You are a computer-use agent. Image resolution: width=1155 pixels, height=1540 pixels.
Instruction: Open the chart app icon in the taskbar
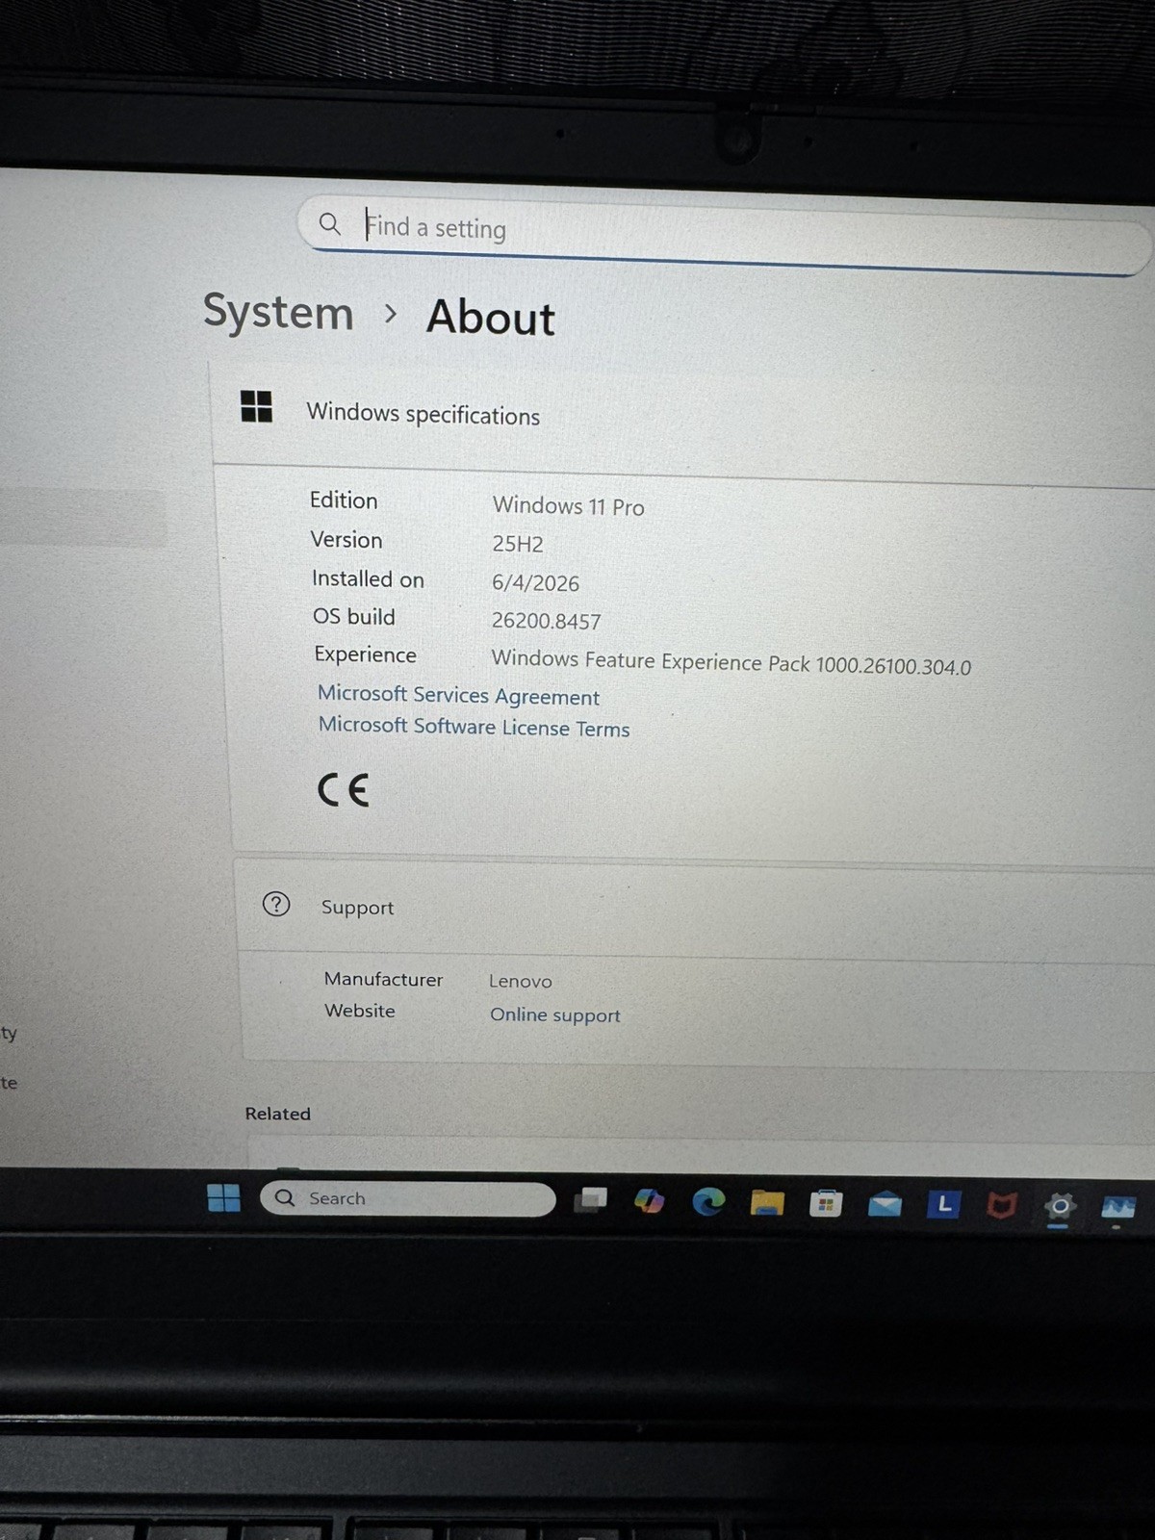(1117, 1207)
